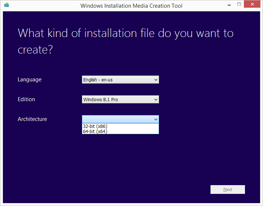Close the Windows Installation Media Creation Tool
263x206 pixels.
pyautogui.click(x=252, y=4)
